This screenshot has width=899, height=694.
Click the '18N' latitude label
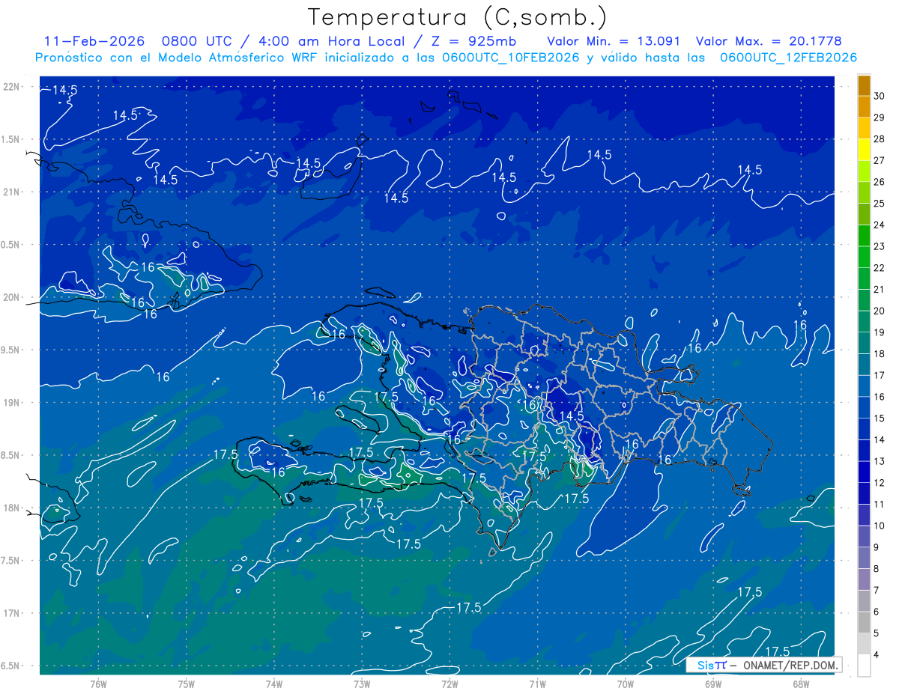12,508
